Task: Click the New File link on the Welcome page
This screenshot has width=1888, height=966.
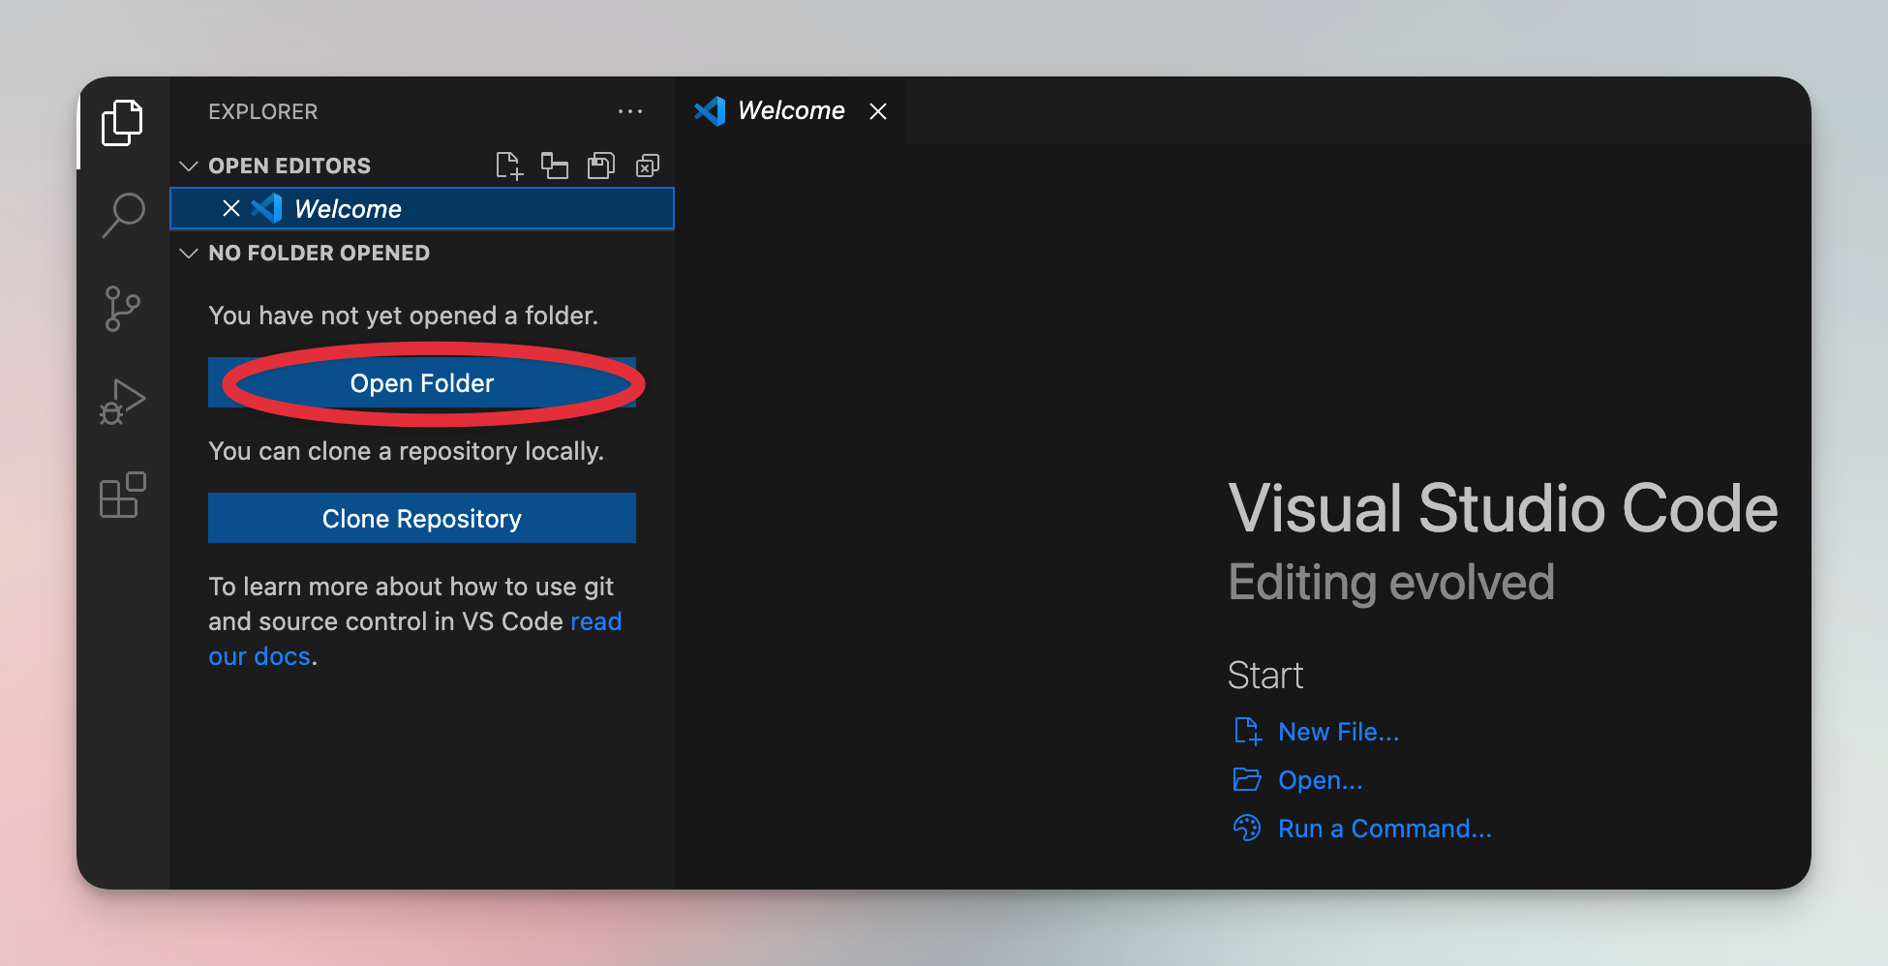Action: 1338,732
